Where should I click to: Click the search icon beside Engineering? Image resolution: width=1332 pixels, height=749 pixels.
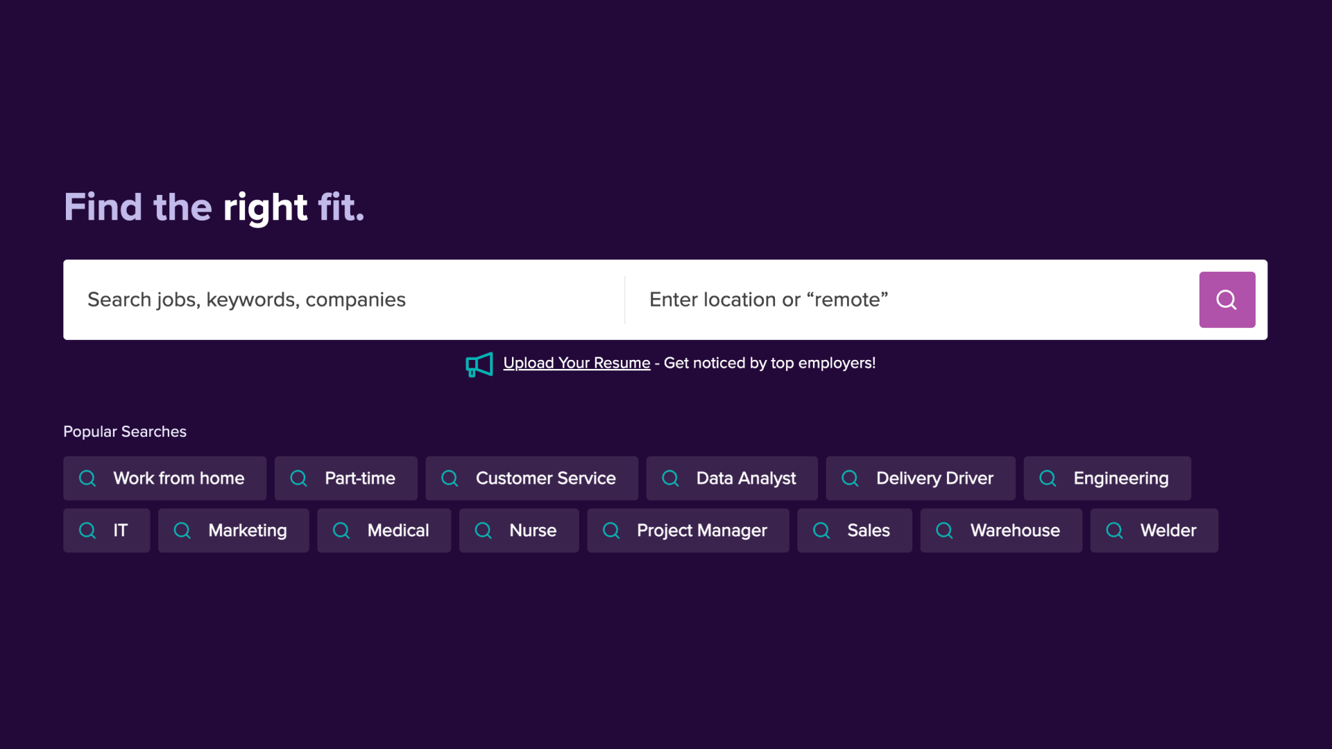coord(1048,479)
